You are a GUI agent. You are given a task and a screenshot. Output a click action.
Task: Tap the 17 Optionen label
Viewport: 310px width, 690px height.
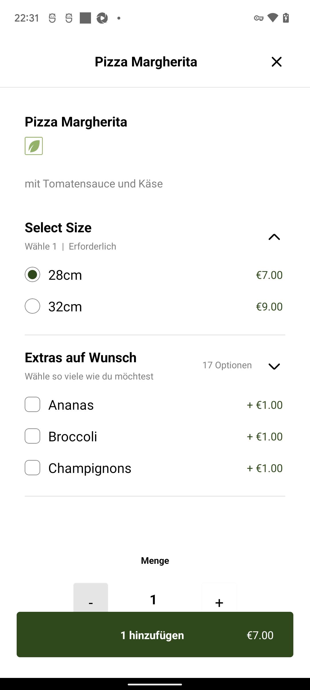(x=227, y=365)
